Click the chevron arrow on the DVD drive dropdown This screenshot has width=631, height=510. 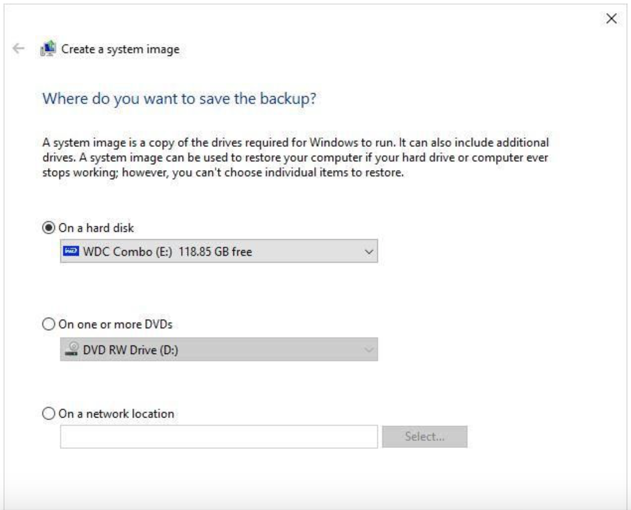click(x=369, y=350)
